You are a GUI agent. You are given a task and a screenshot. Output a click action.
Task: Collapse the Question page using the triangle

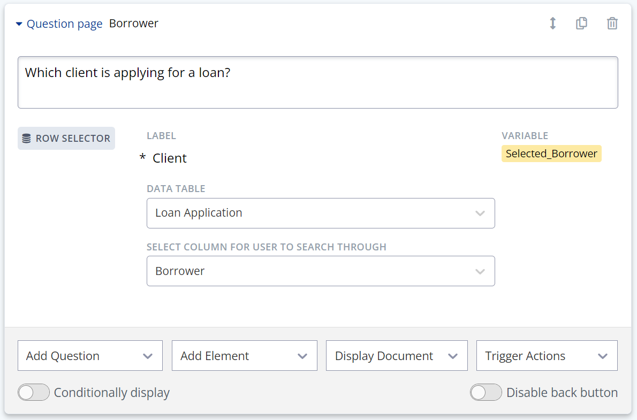point(19,24)
